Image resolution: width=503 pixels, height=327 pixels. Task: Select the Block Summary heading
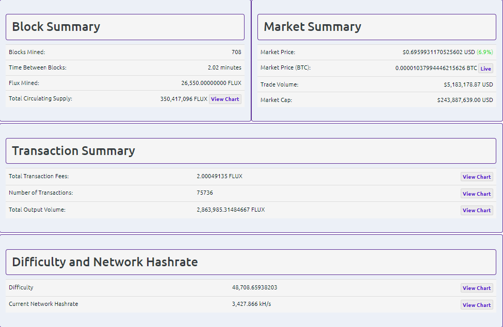click(x=56, y=27)
